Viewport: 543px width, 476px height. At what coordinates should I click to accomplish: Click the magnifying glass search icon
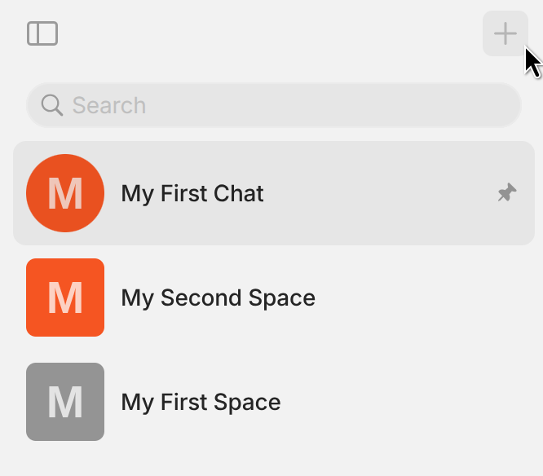[52, 105]
